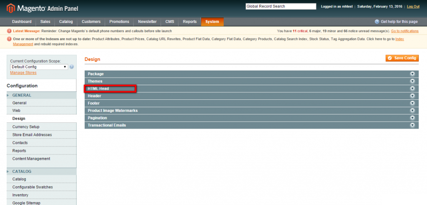
Task: Click the Themes section chevron icon
Action: (x=412, y=81)
